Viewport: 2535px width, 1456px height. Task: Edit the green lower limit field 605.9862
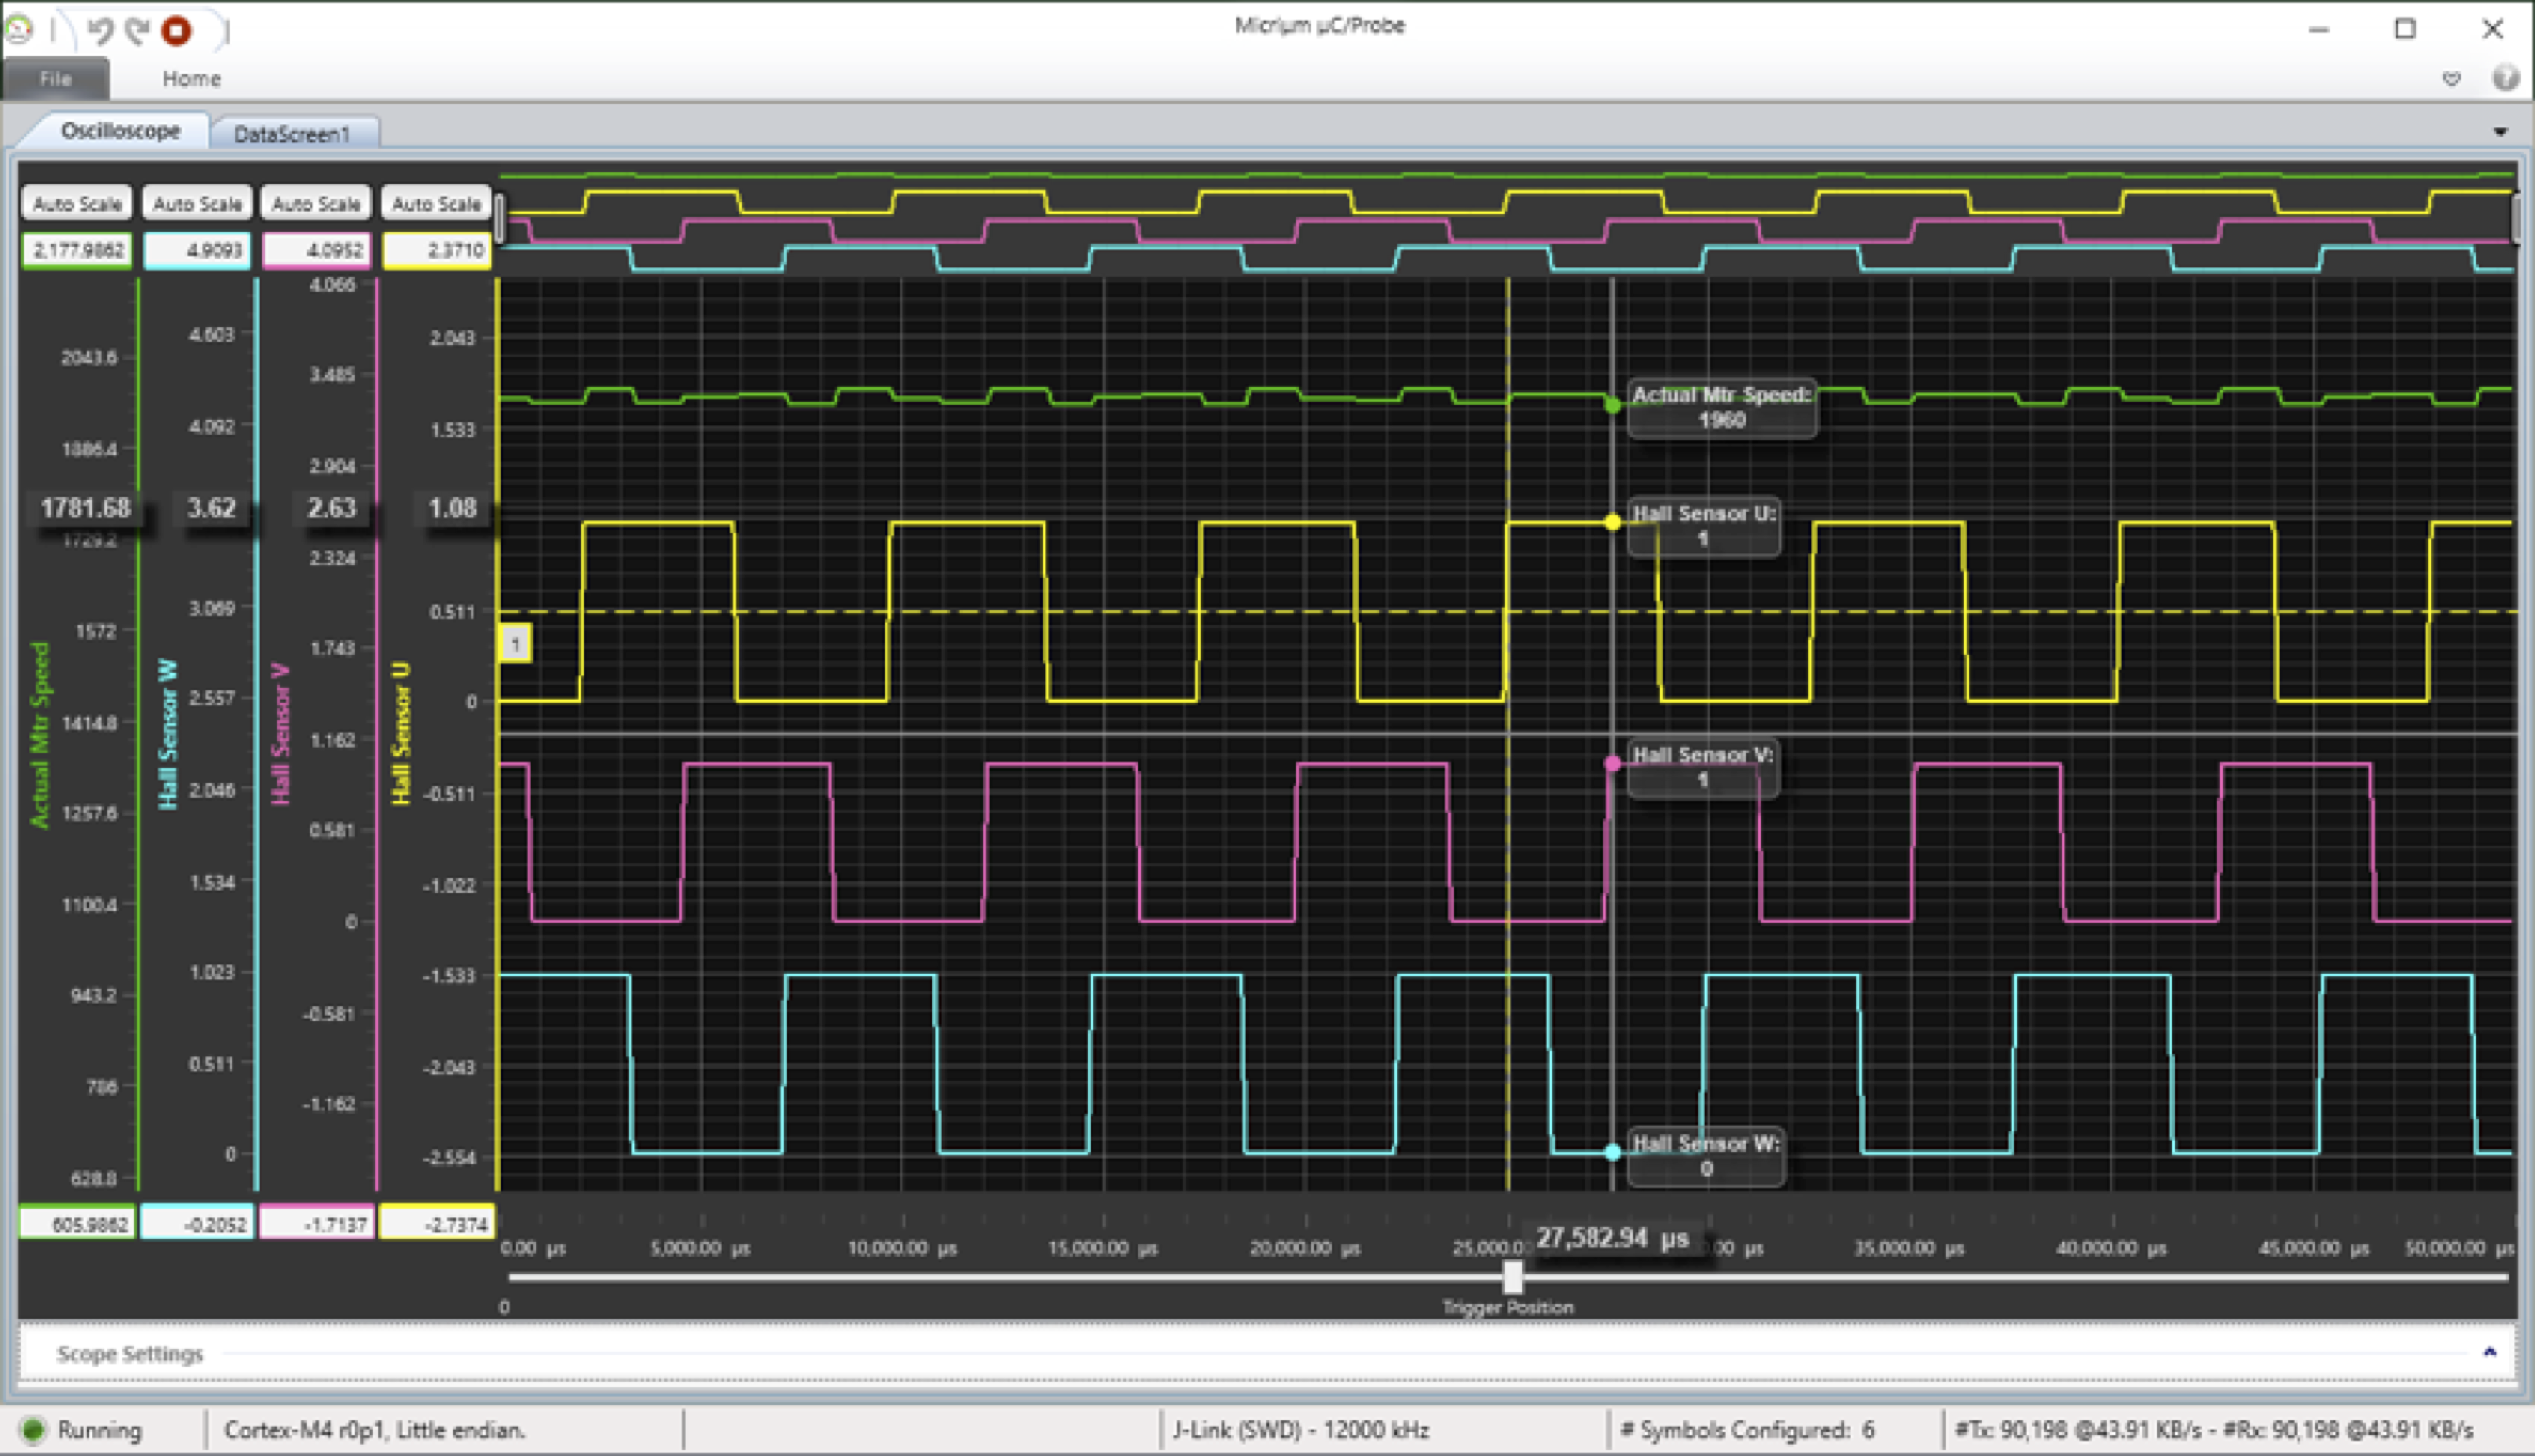click(77, 1223)
